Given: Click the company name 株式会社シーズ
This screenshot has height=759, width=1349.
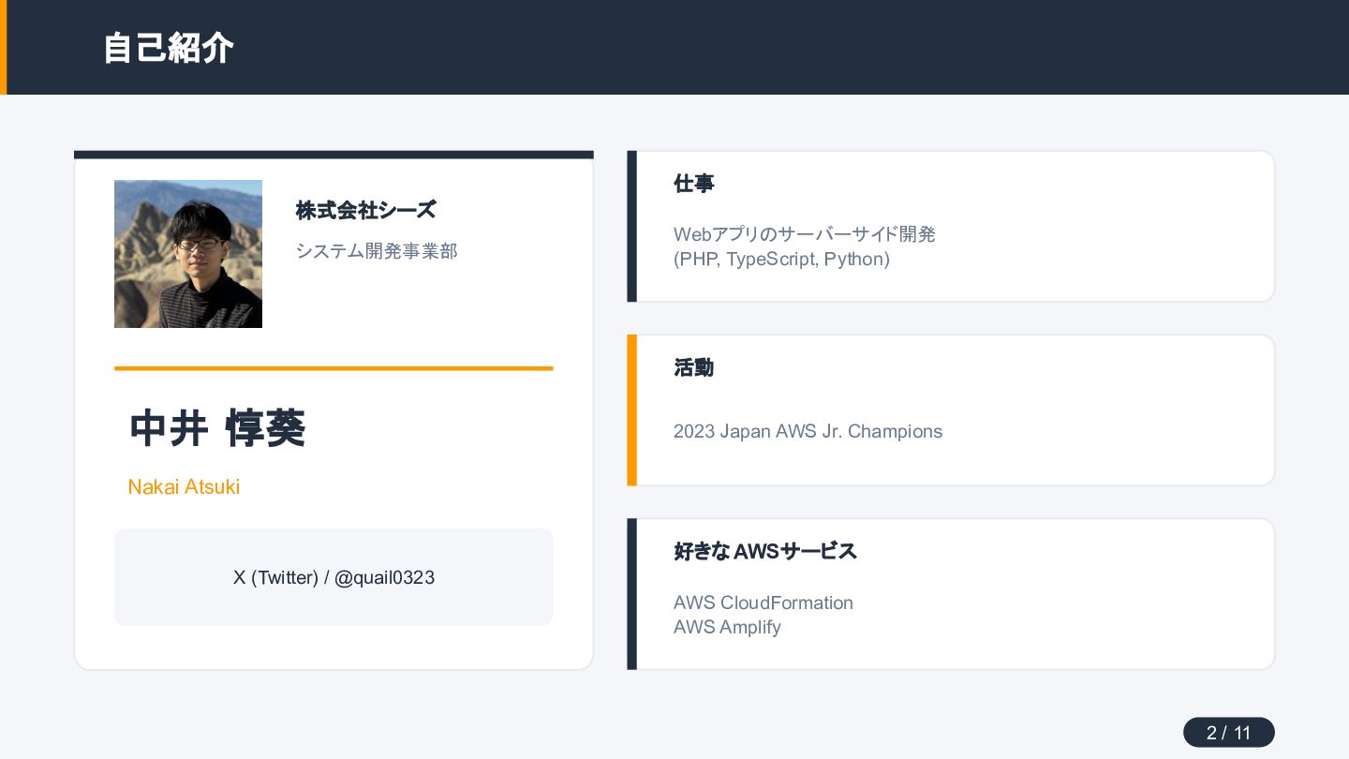Looking at the screenshot, I should 366,210.
